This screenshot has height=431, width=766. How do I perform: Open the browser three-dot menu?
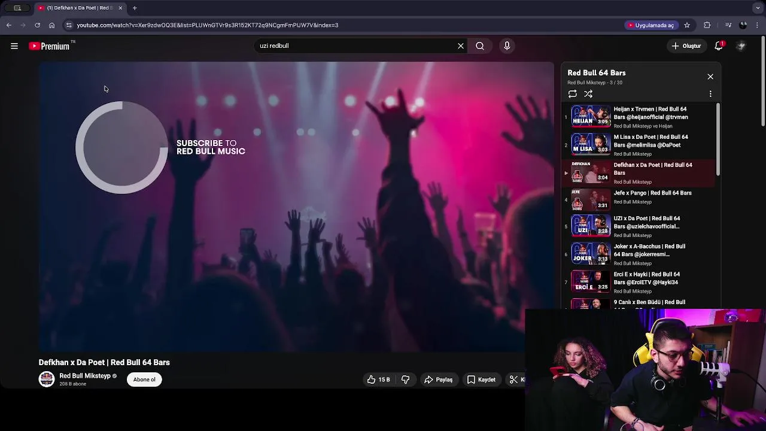point(758,25)
